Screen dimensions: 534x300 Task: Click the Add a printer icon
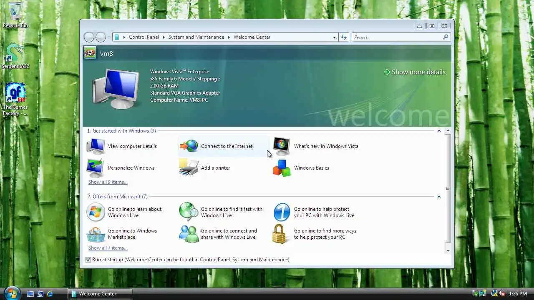(x=189, y=167)
